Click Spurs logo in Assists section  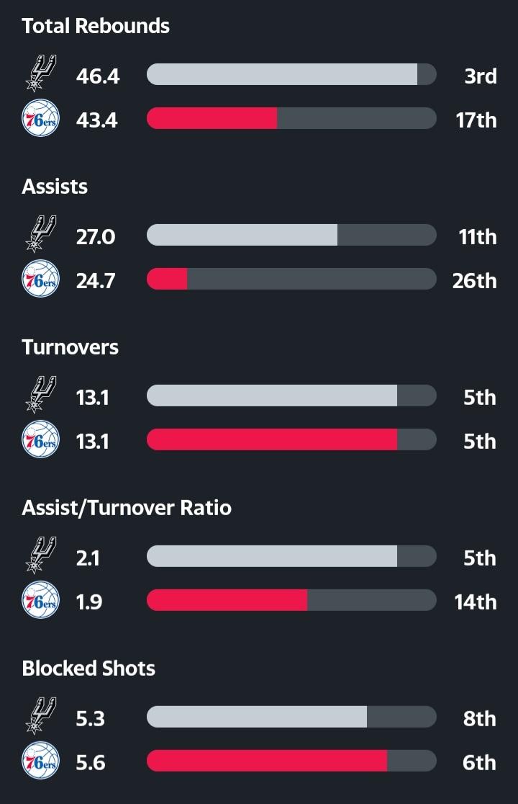click(x=40, y=234)
